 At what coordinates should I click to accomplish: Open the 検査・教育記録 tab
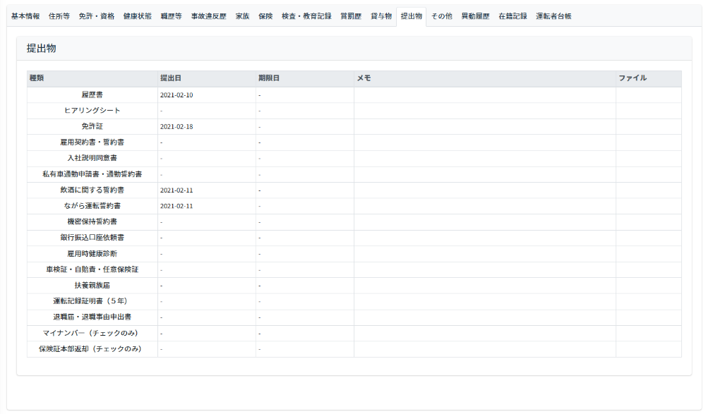point(306,16)
